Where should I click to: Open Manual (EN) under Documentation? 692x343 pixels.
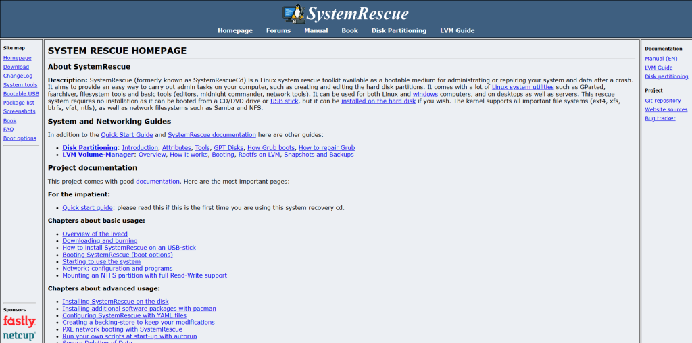[x=661, y=58]
